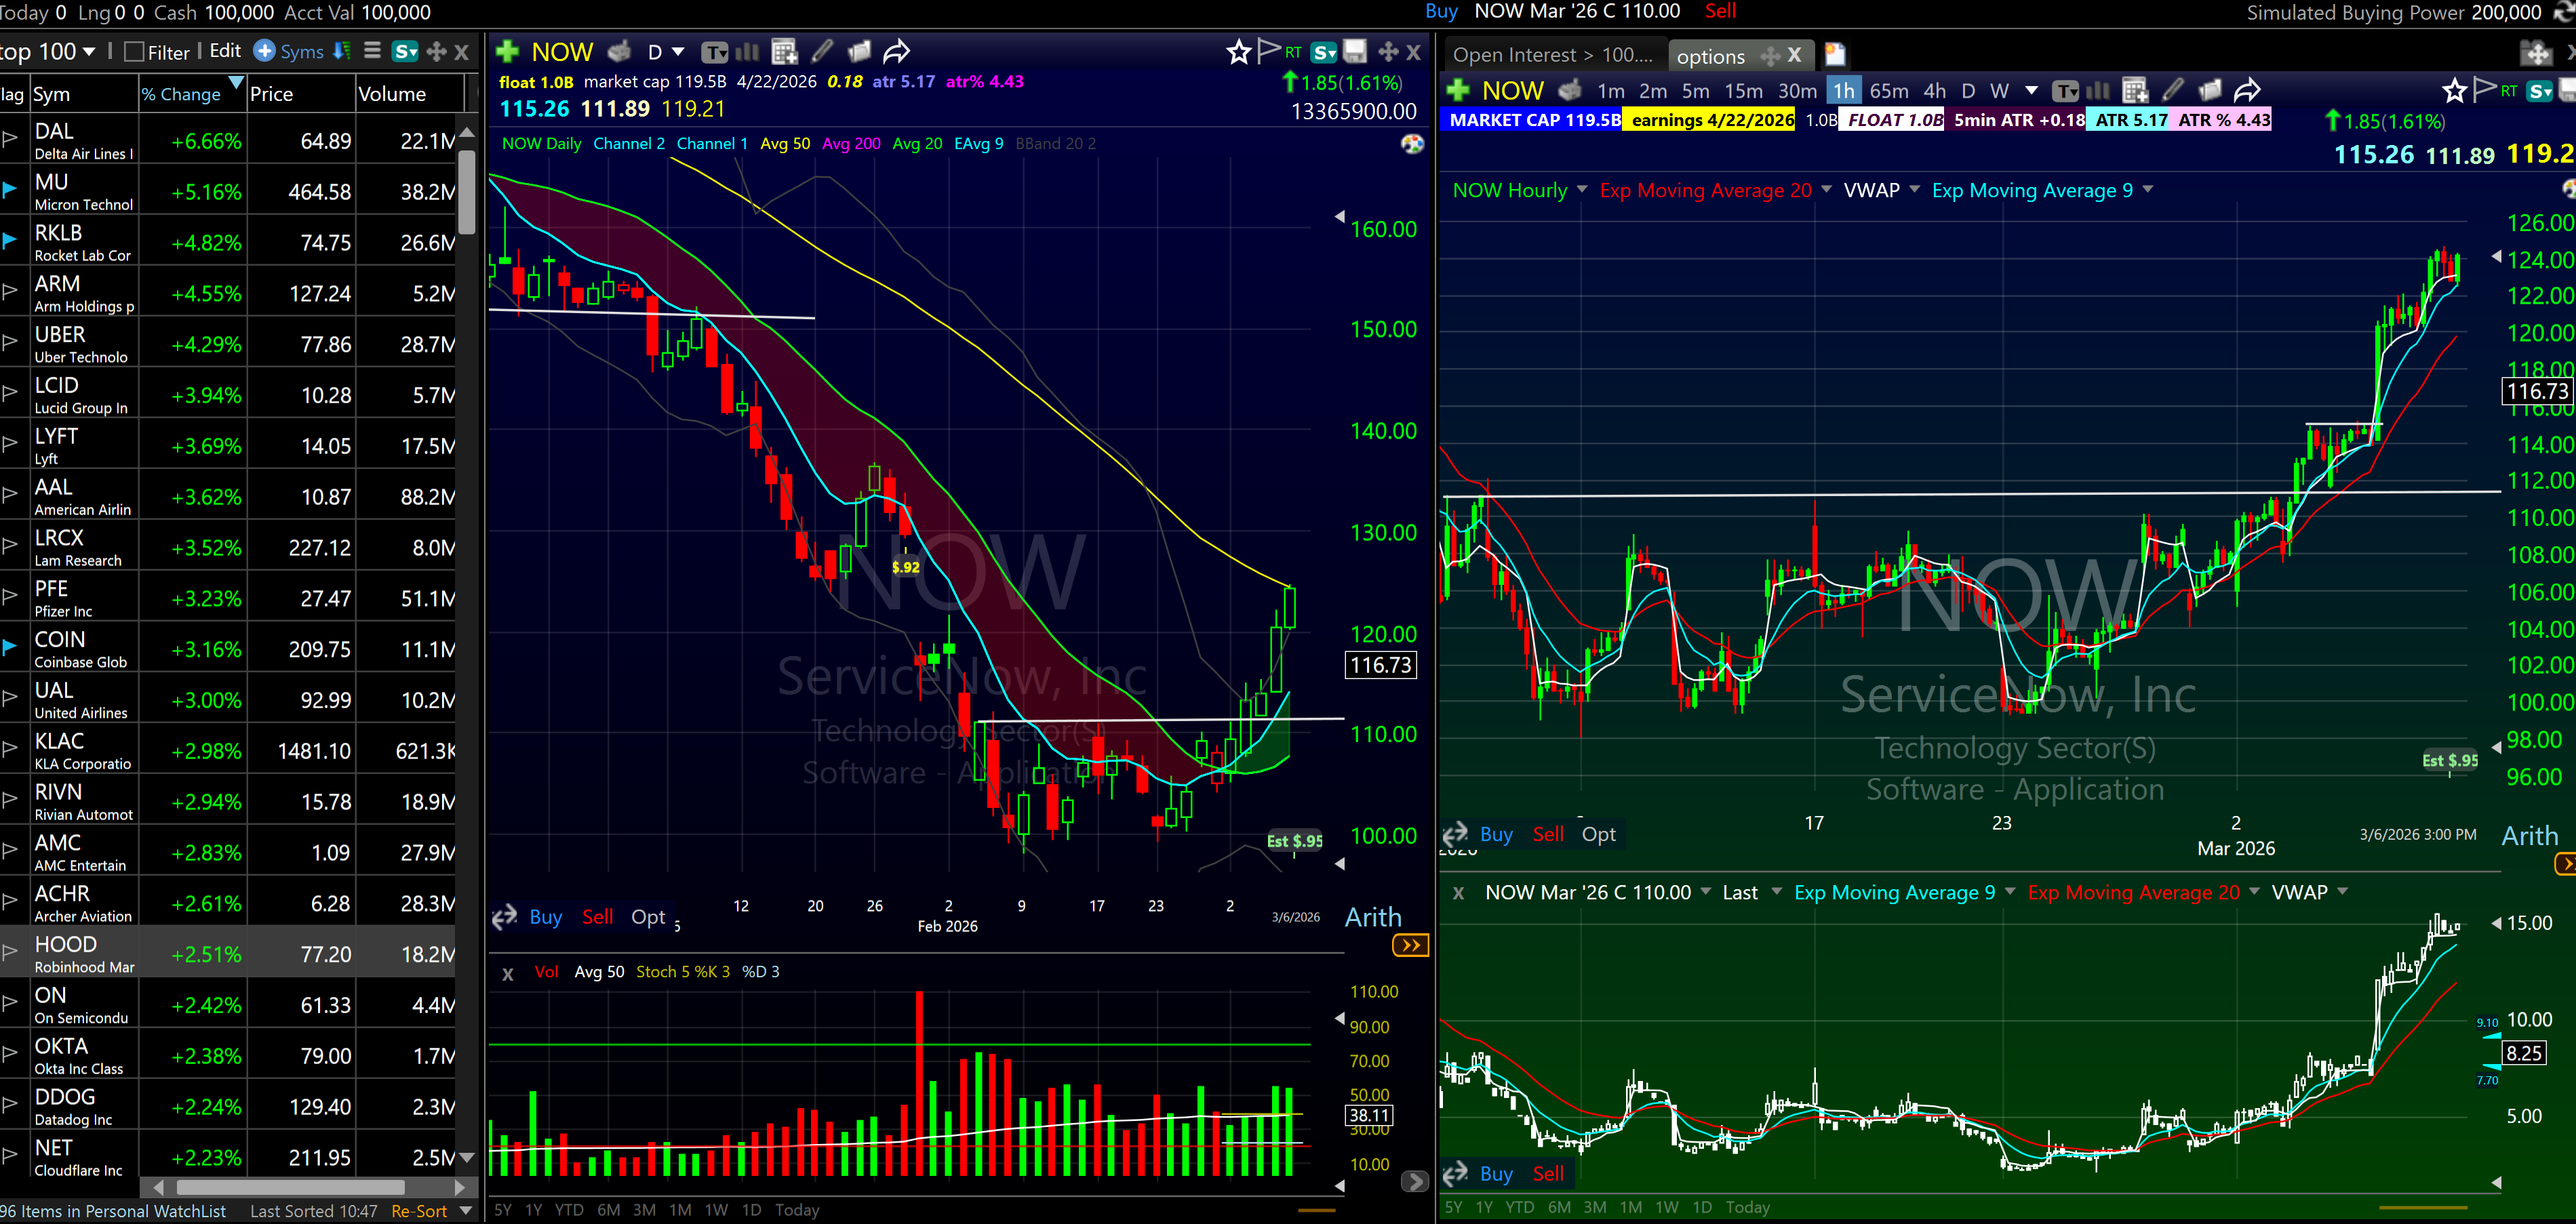Enable the Filter checkbox in watchlist
Viewport: 2576px width, 1224px height.
(x=134, y=52)
